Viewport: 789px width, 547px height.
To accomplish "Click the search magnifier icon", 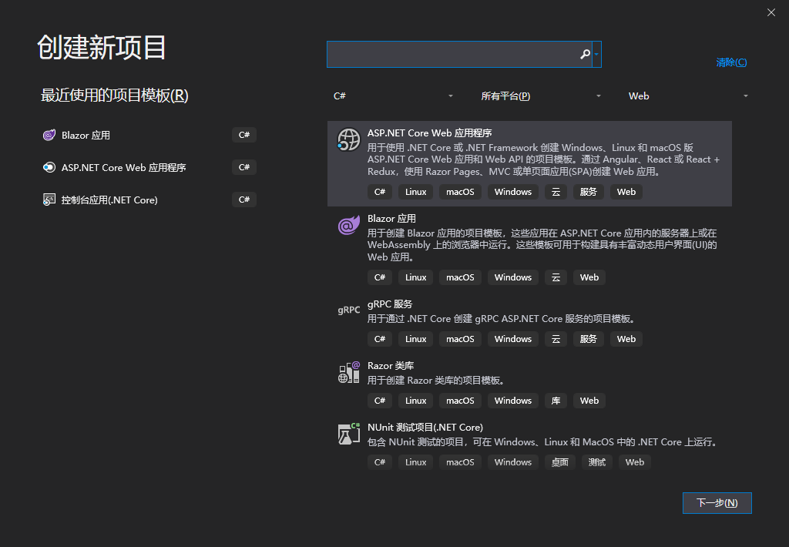I will point(585,54).
